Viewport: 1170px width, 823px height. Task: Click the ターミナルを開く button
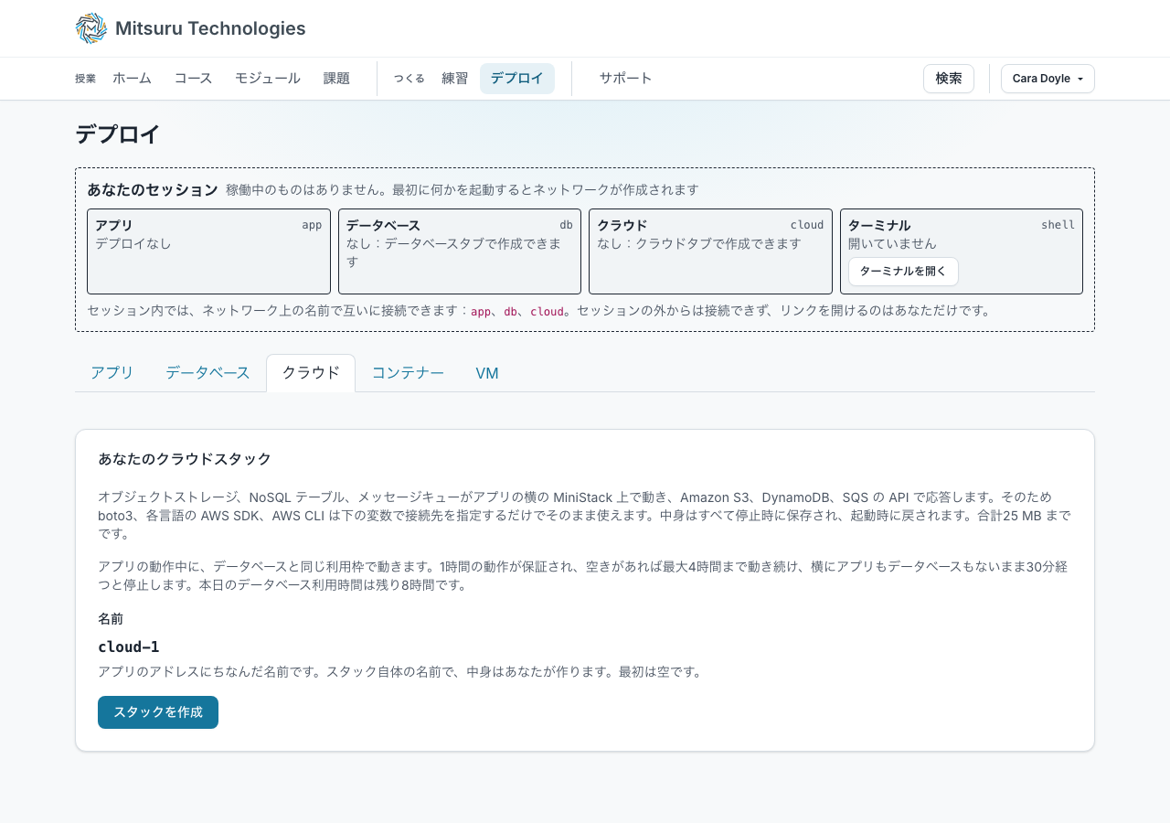click(x=903, y=272)
